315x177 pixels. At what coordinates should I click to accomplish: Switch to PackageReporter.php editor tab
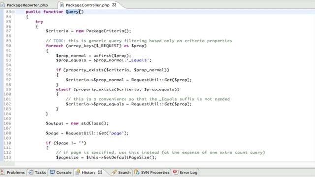27,5
